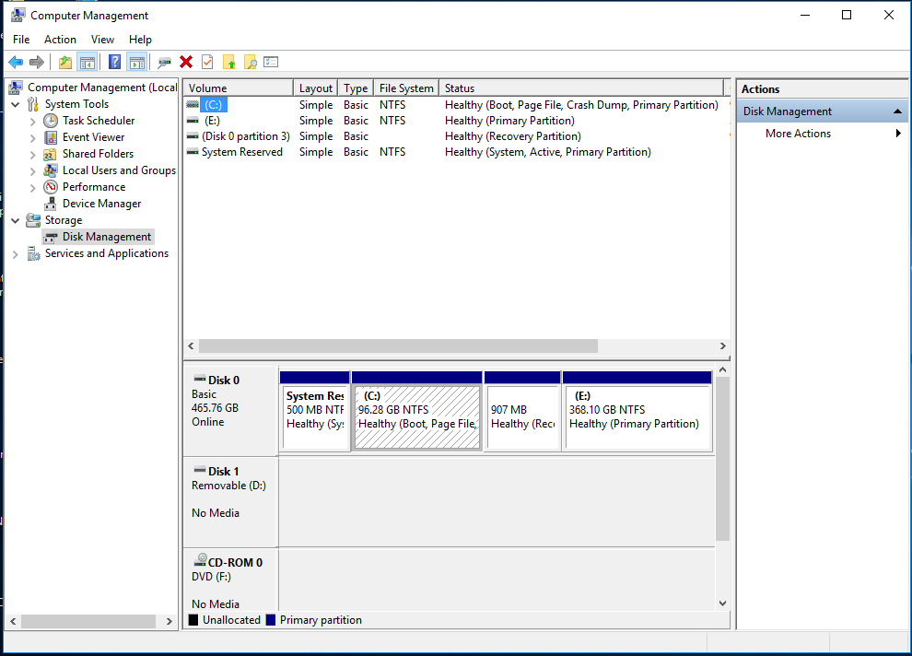Click the yellow page with magnifier icon
Viewport: 912px width, 656px height.
tap(250, 63)
